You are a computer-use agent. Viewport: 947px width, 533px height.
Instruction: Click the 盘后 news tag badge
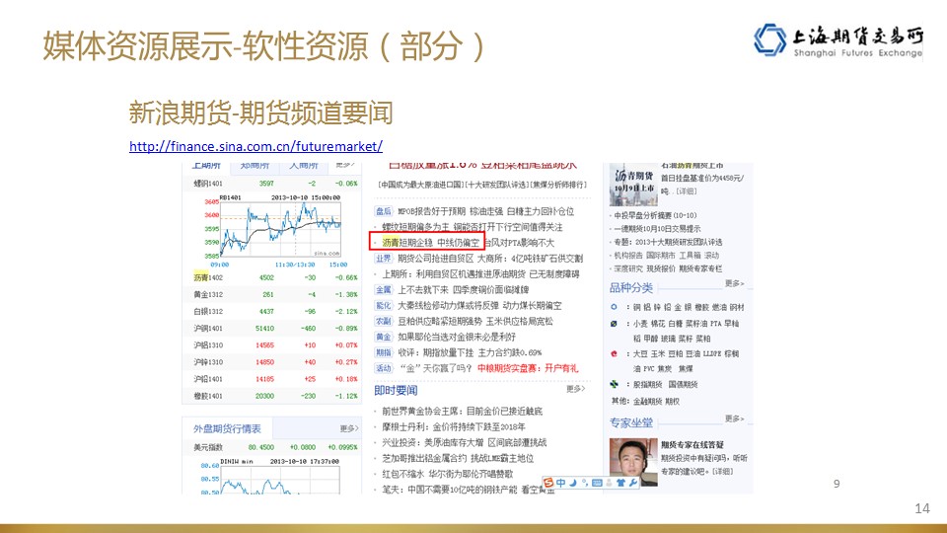[384, 211]
